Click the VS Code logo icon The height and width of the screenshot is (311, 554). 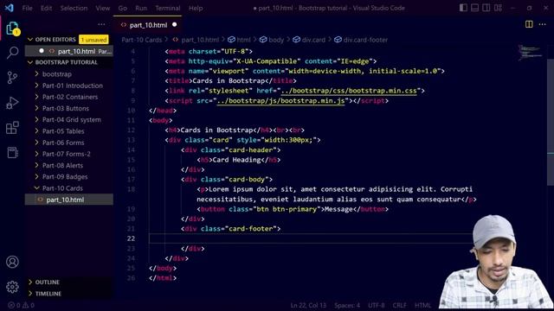10,8
